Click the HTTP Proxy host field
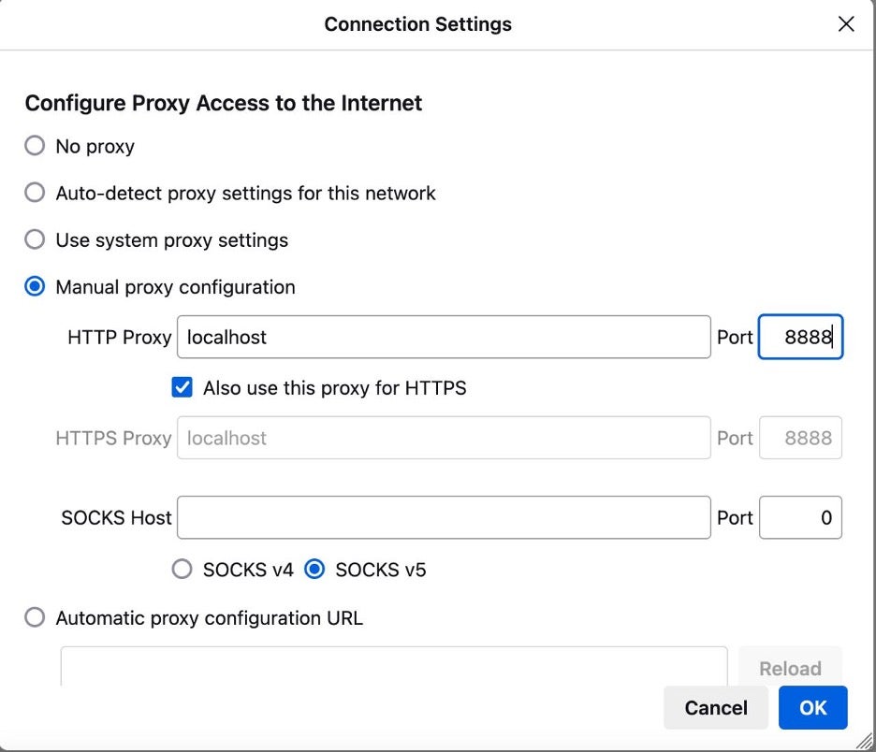Image resolution: width=876 pixels, height=752 pixels. coord(444,338)
